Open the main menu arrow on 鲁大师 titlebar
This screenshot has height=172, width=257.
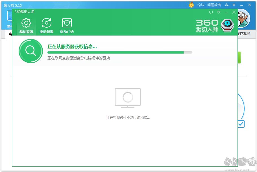[234, 5]
